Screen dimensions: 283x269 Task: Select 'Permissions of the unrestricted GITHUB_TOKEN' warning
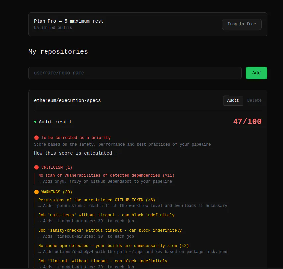tap(97, 200)
